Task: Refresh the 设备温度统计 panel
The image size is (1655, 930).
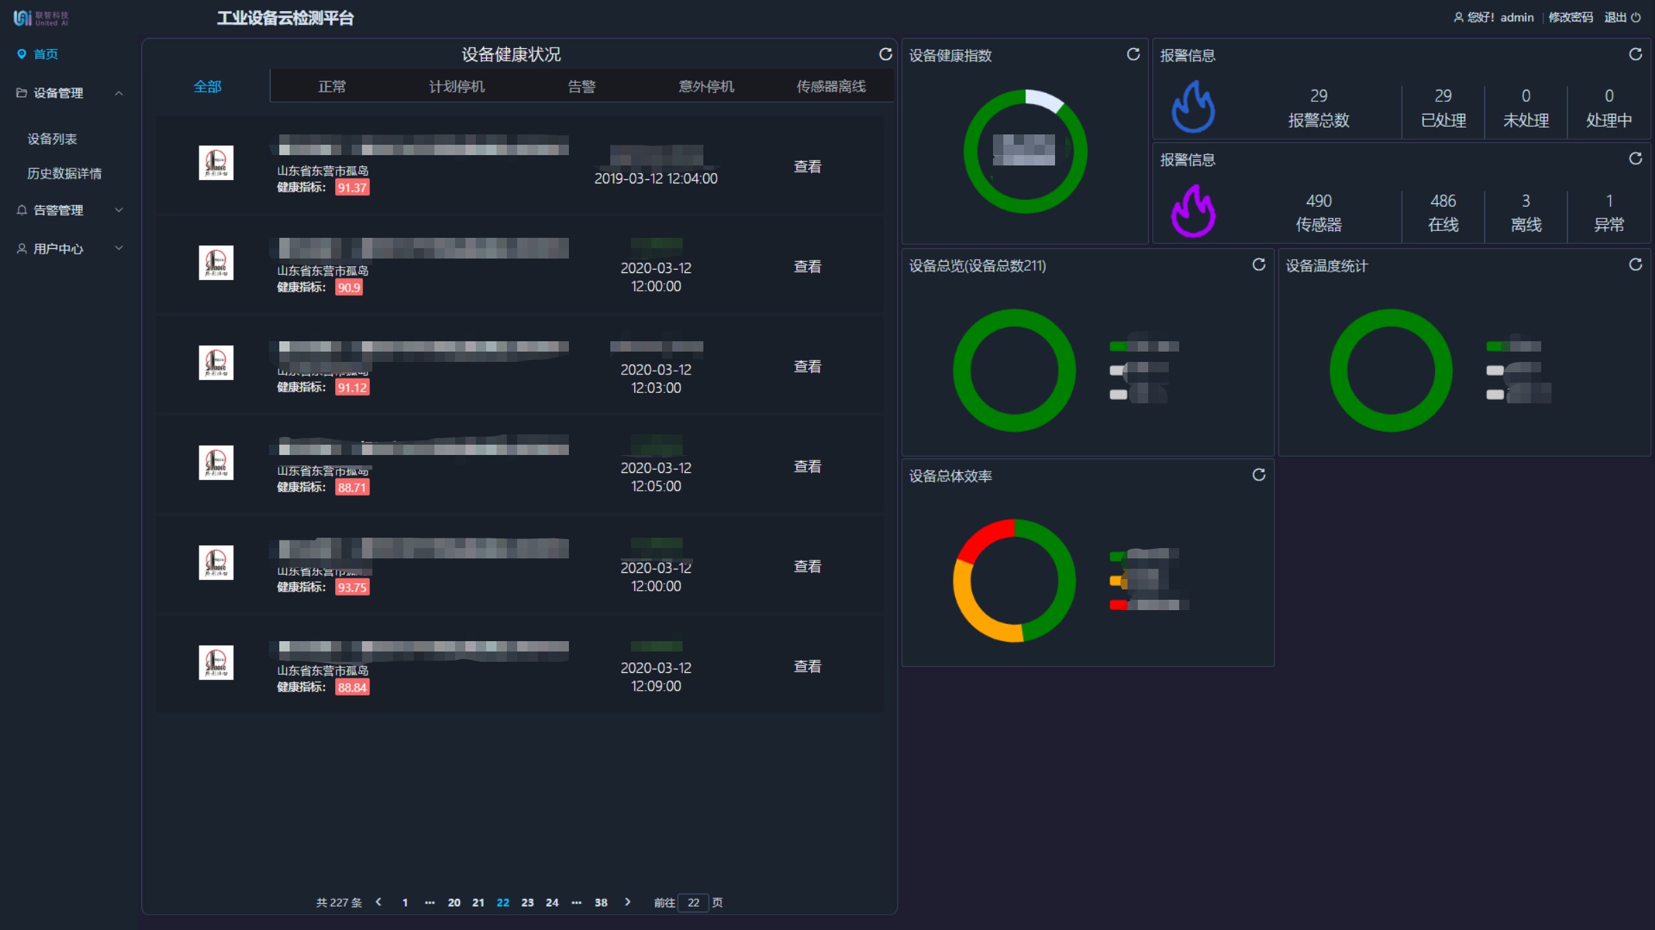Action: click(x=1635, y=265)
